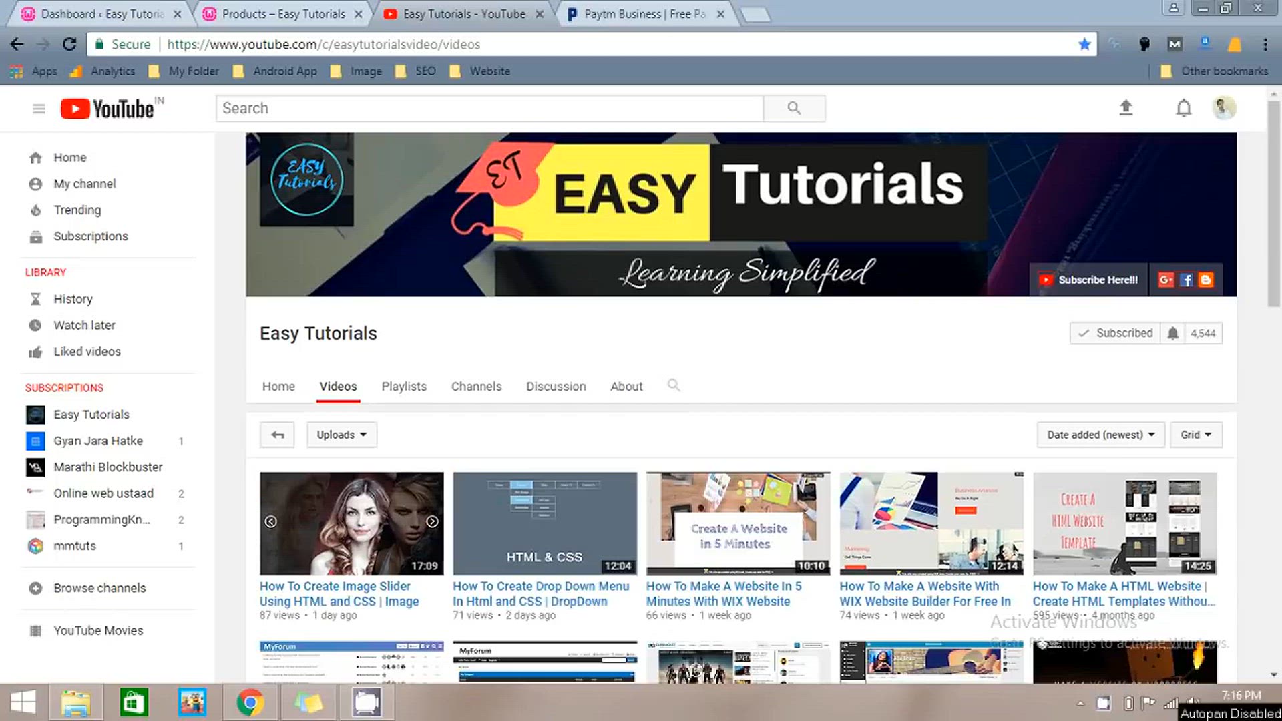Open the notifications bell in header
This screenshot has height=721, width=1282.
[x=1183, y=108]
